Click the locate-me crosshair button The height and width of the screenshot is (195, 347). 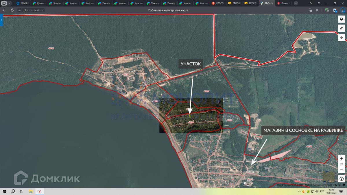342,38
